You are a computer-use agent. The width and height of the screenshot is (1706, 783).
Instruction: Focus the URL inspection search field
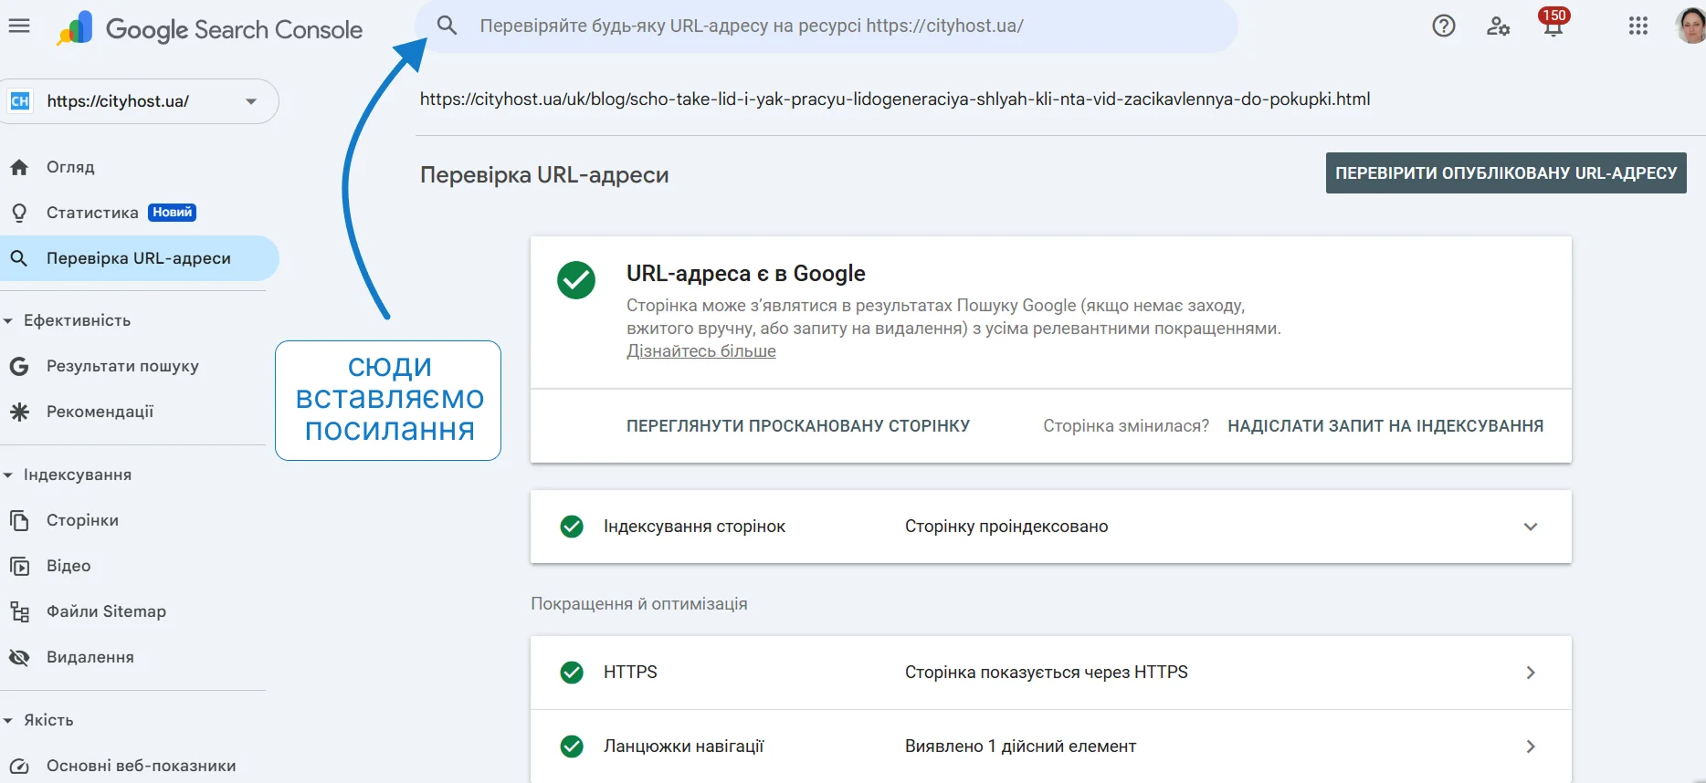[x=822, y=26]
